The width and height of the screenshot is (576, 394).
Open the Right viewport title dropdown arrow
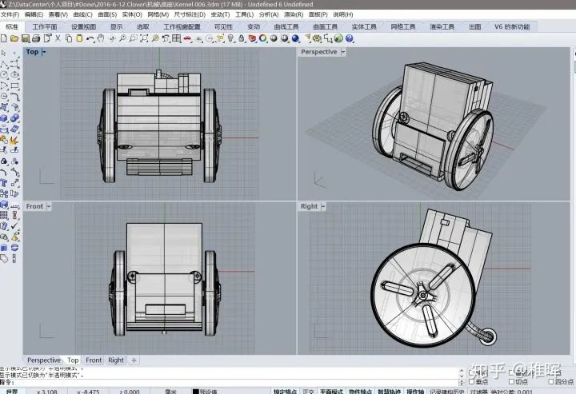pos(323,206)
